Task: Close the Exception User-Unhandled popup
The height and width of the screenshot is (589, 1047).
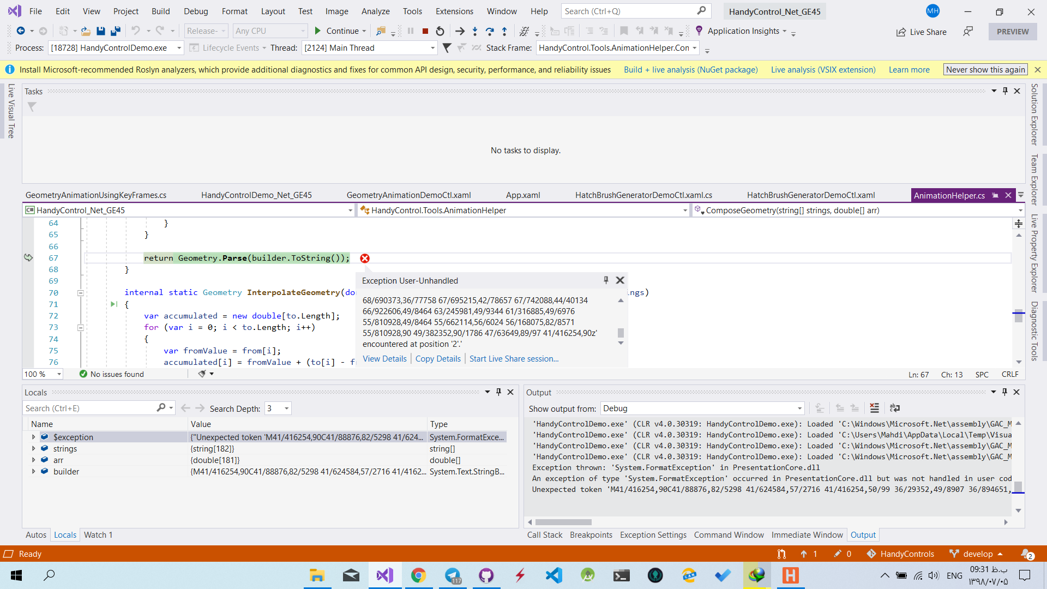Action: coord(620,280)
